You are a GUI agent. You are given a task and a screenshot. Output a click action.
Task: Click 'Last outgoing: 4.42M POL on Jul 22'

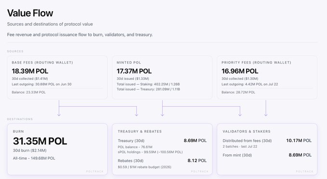[x=249, y=84]
